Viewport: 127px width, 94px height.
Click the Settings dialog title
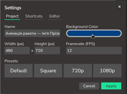tap(13, 8)
